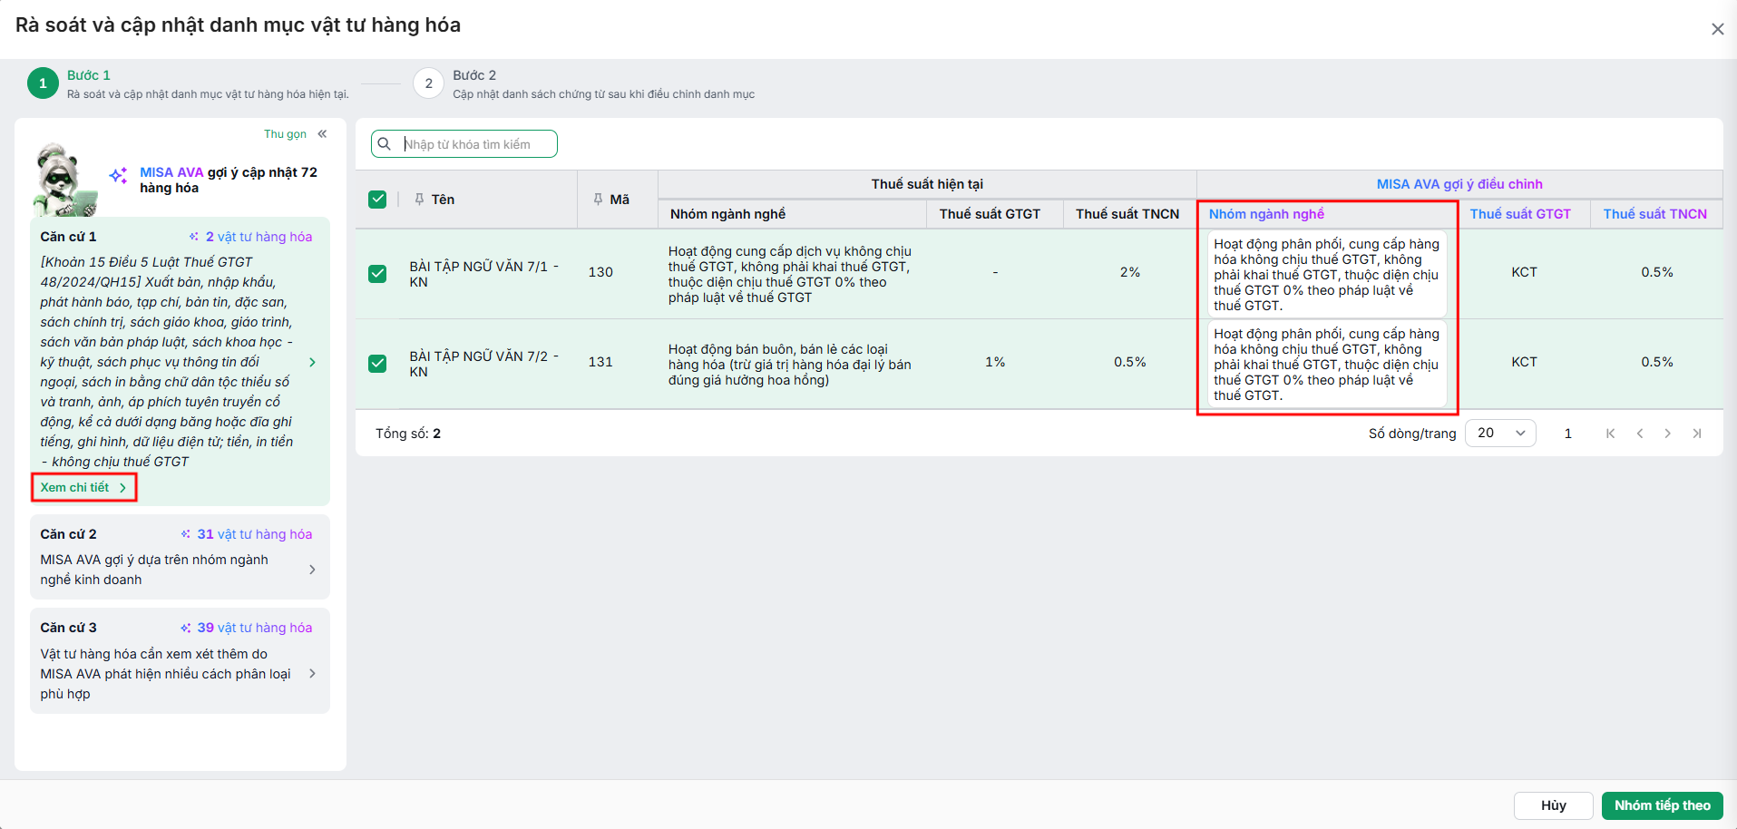This screenshot has width=1737, height=829.
Task: Select step Bước 2 in the wizard
Action: (x=429, y=83)
